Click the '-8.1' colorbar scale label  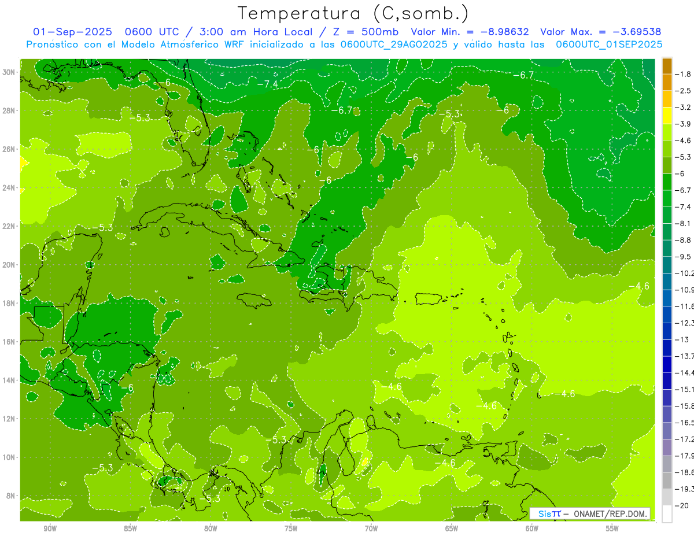(x=683, y=223)
